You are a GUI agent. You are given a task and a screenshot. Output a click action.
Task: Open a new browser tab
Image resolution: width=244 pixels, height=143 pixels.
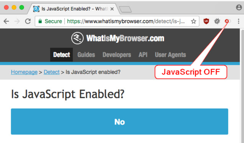[125, 10]
